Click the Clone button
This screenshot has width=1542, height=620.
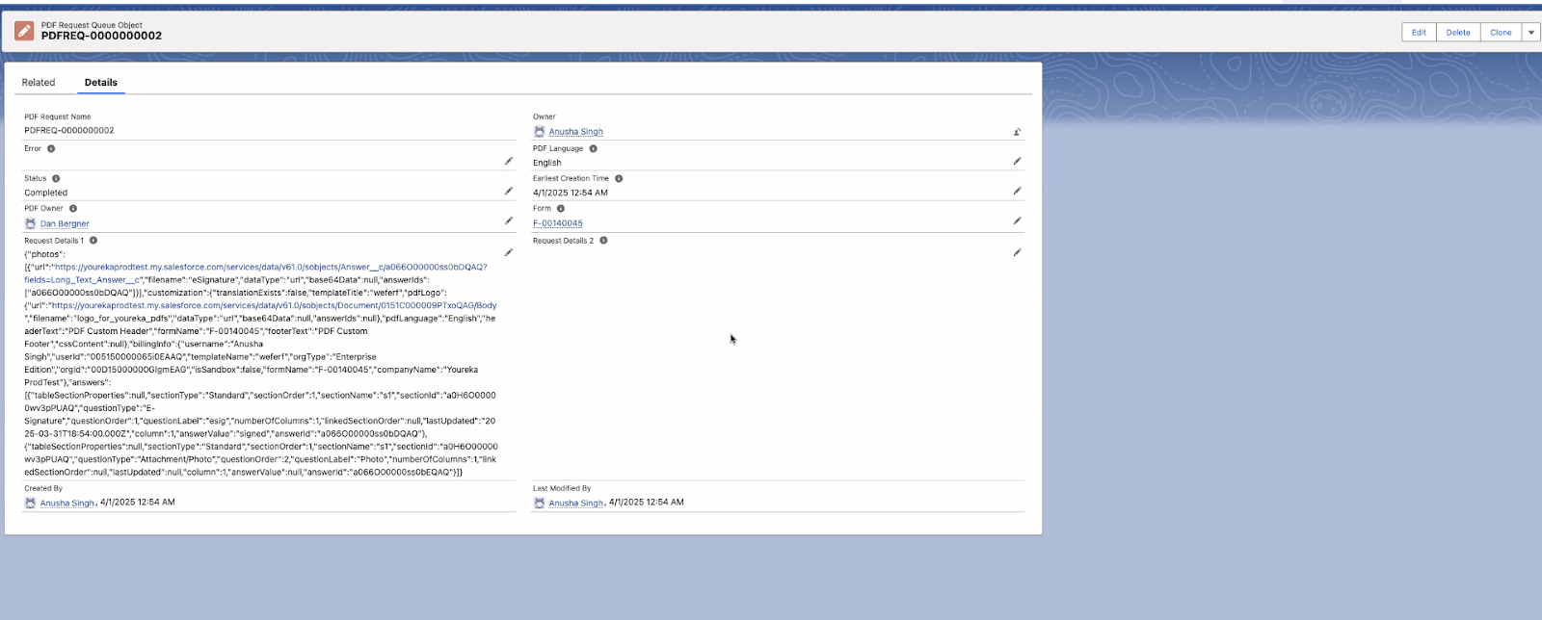tap(1502, 32)
